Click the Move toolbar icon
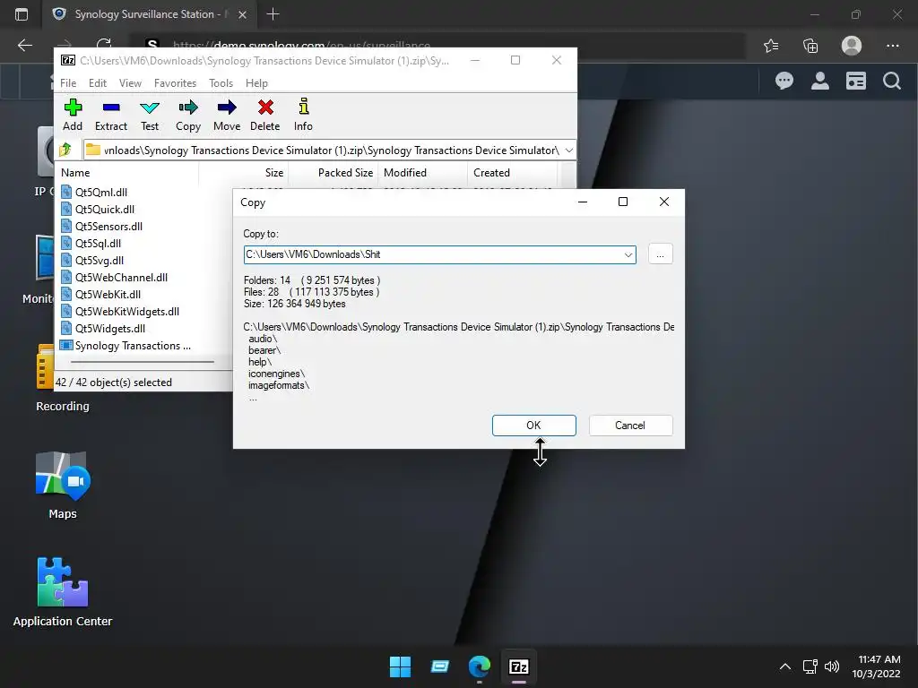Image resolution: width=918 pixels, height=688 pixels. click(227, 116)
